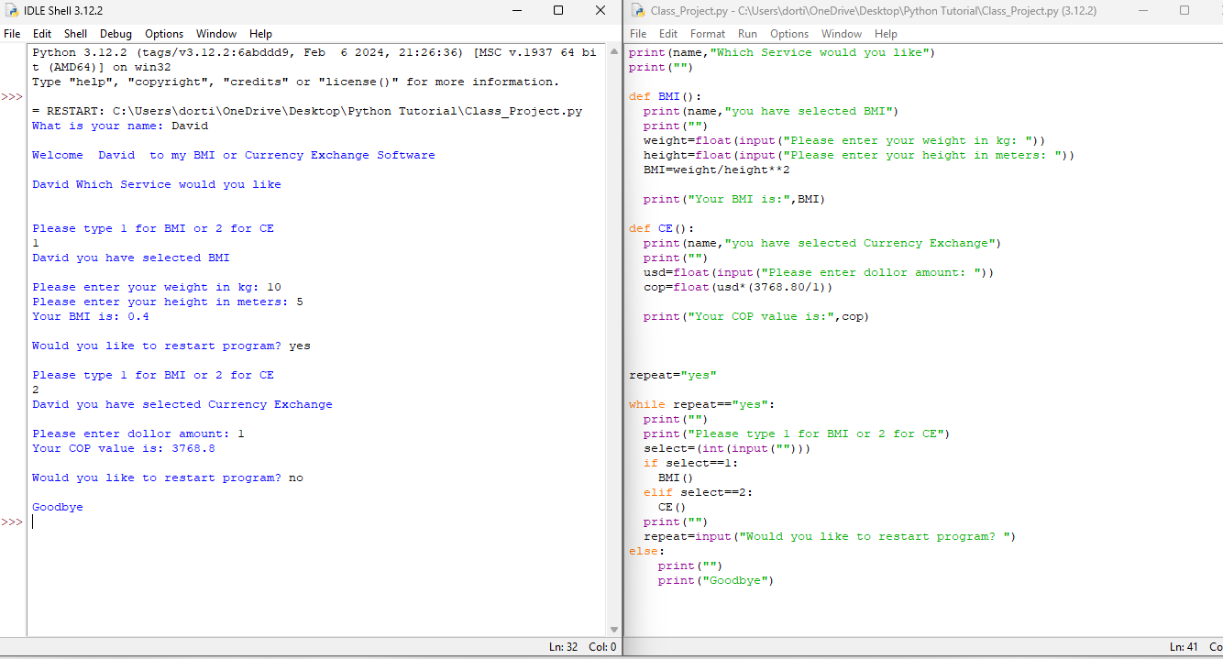Click the 'def BMI():' line in editor
Screen dimensions: 1223x659
pyautogui.click(x=665, y=96)
